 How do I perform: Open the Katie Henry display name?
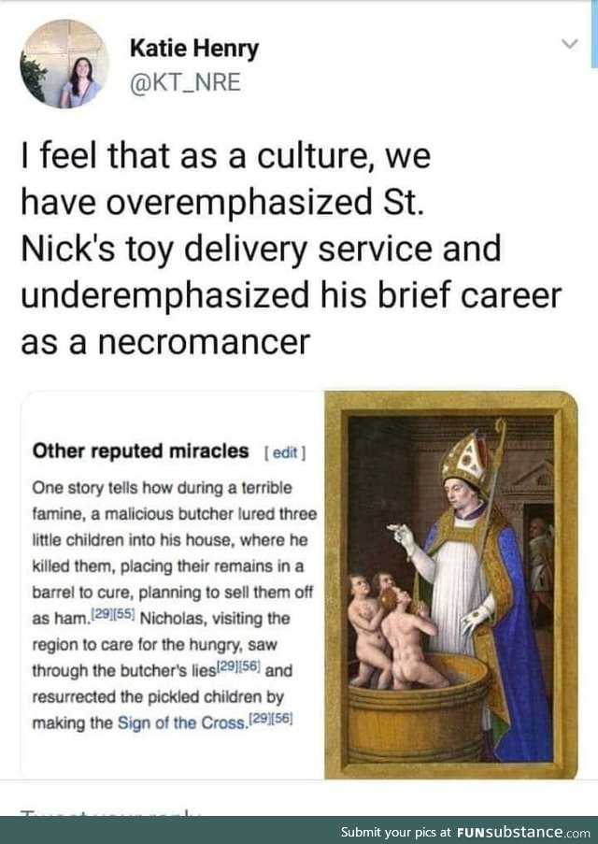(x=194, y=49)
